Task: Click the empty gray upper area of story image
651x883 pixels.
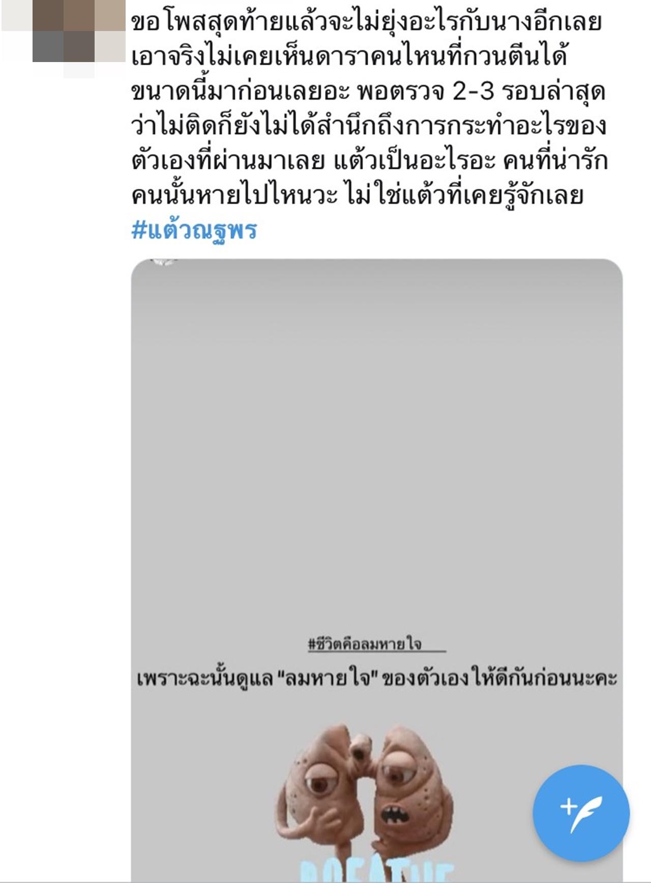Action: [377, 432]
